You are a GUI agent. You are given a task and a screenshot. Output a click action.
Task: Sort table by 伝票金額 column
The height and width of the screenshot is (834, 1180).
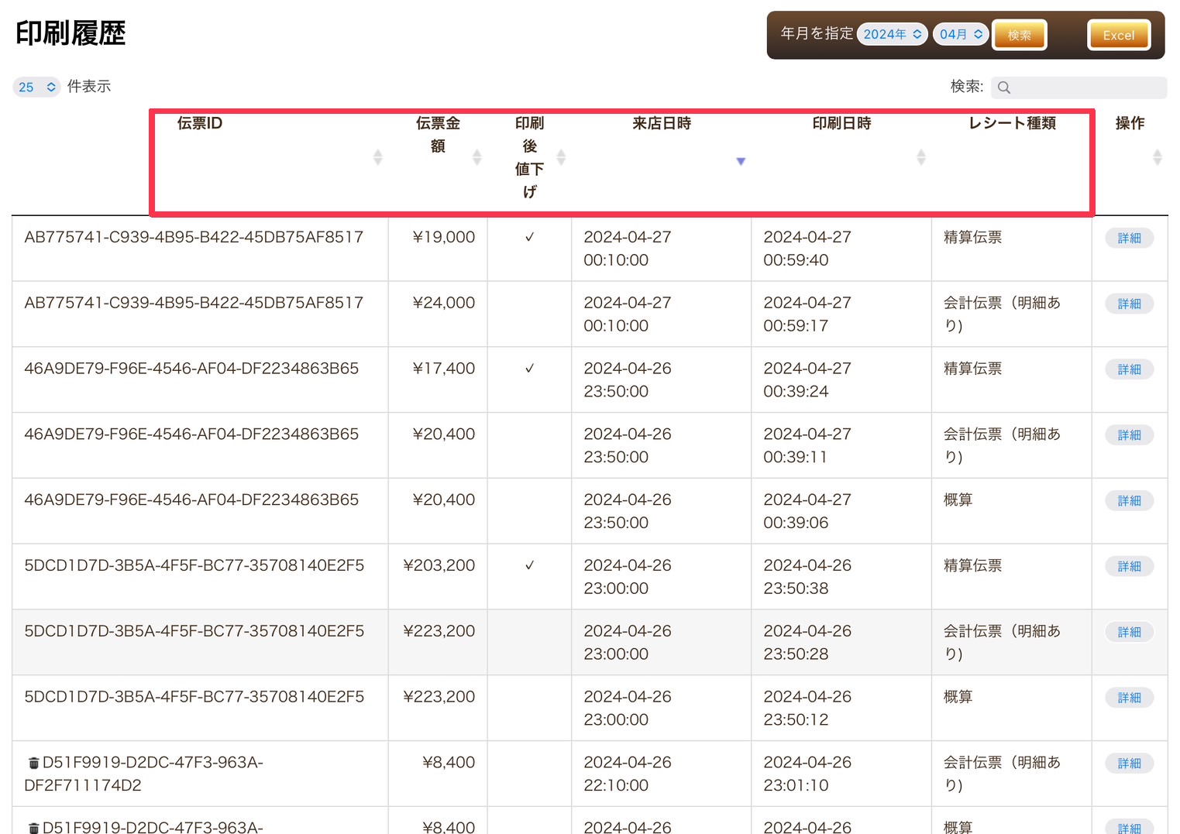click(x=476, y=157)
